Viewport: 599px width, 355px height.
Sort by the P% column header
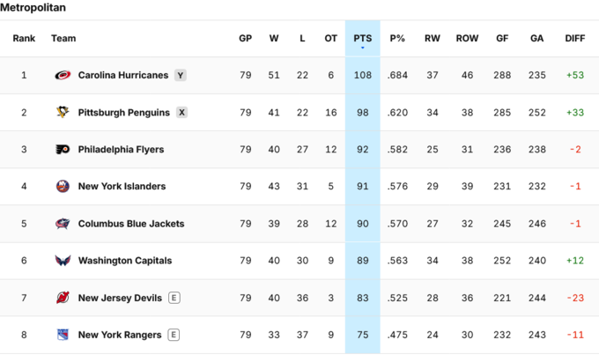[x=397, y=39]
